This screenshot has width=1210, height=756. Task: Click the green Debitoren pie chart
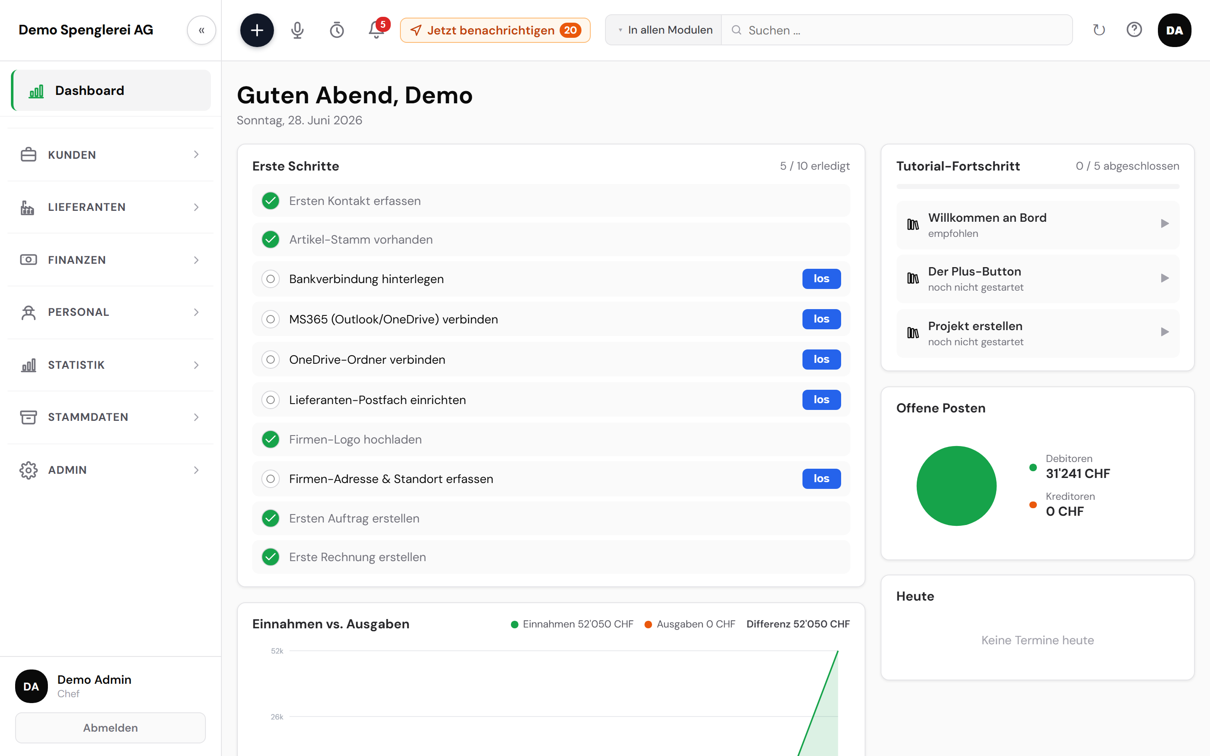(x=956, y=486)
